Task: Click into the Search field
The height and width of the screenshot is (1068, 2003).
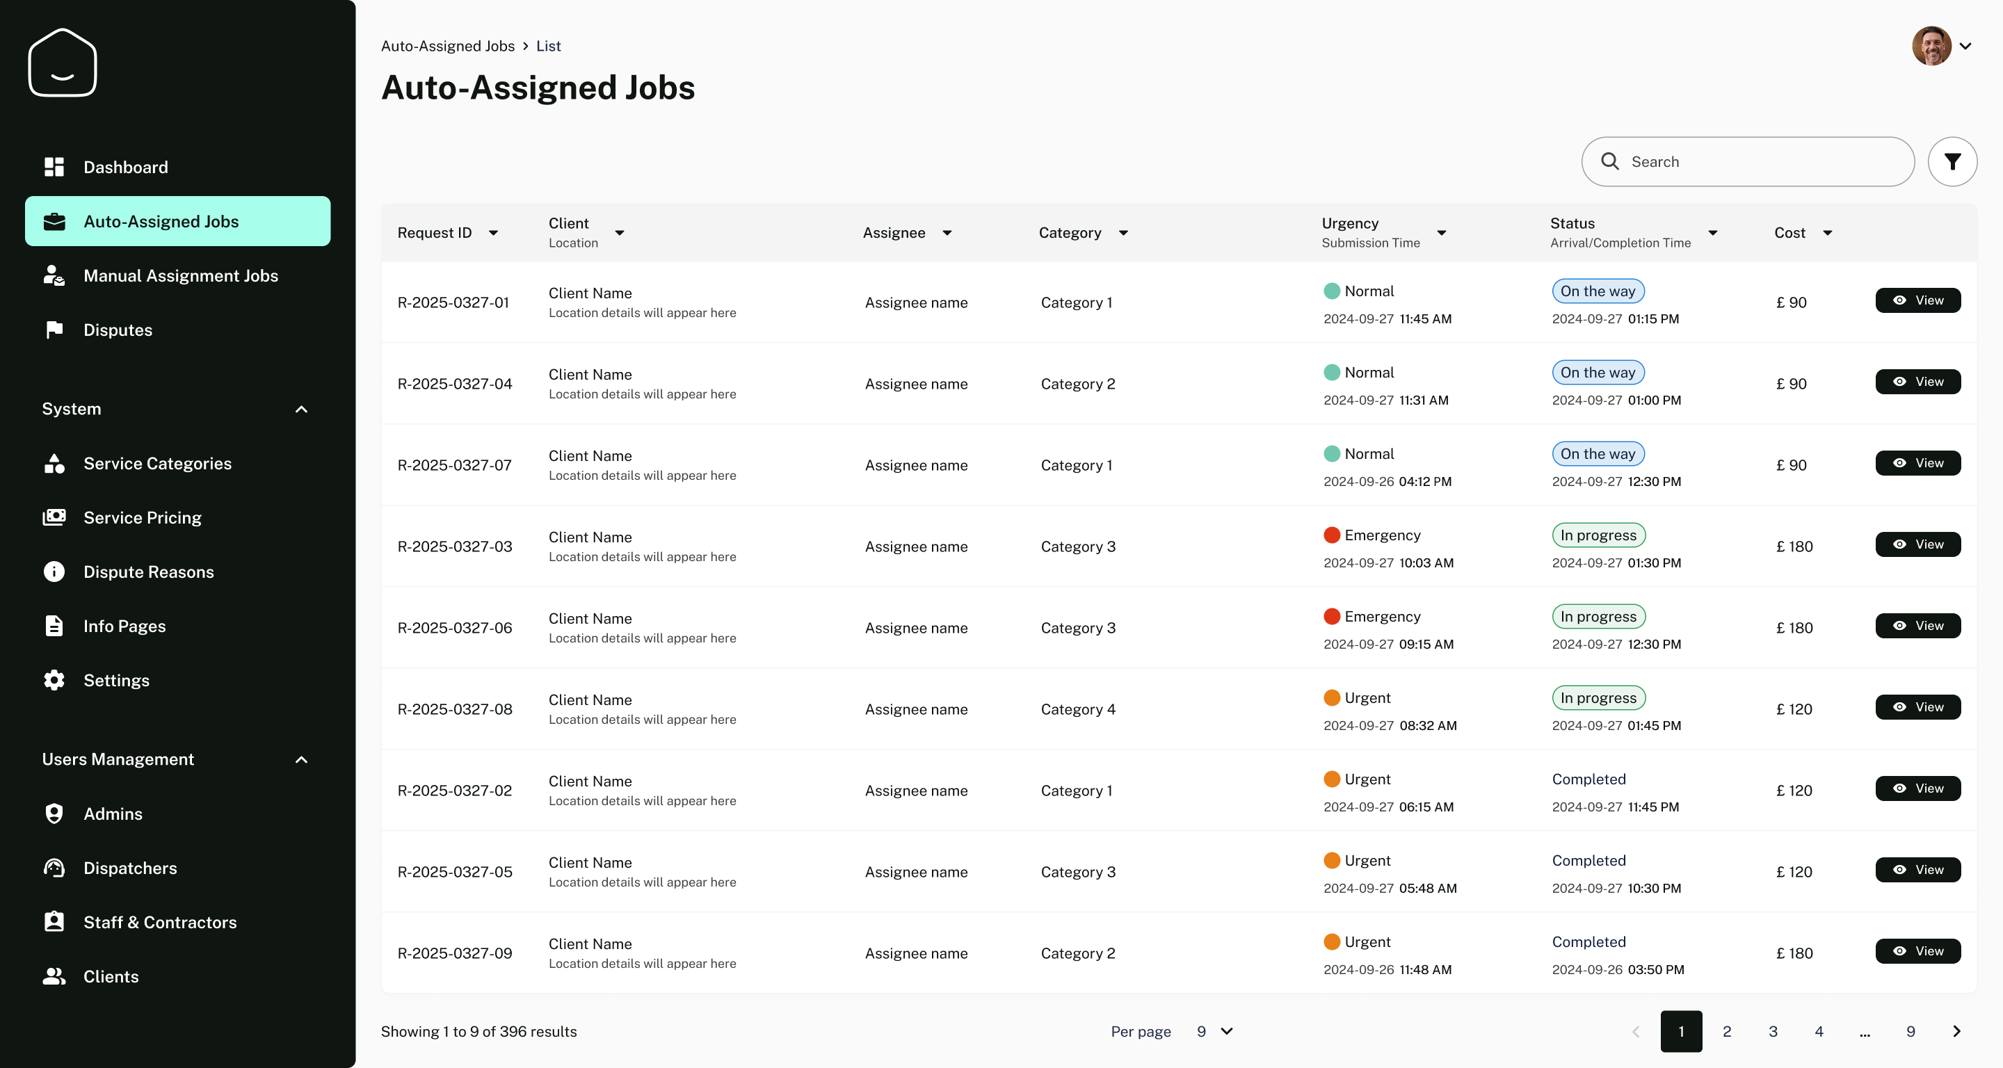Action: point(1757,162)
